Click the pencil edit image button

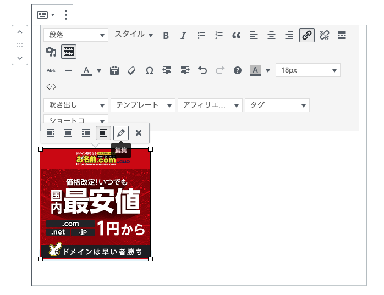pyautogui.click(x=121, y=133)
